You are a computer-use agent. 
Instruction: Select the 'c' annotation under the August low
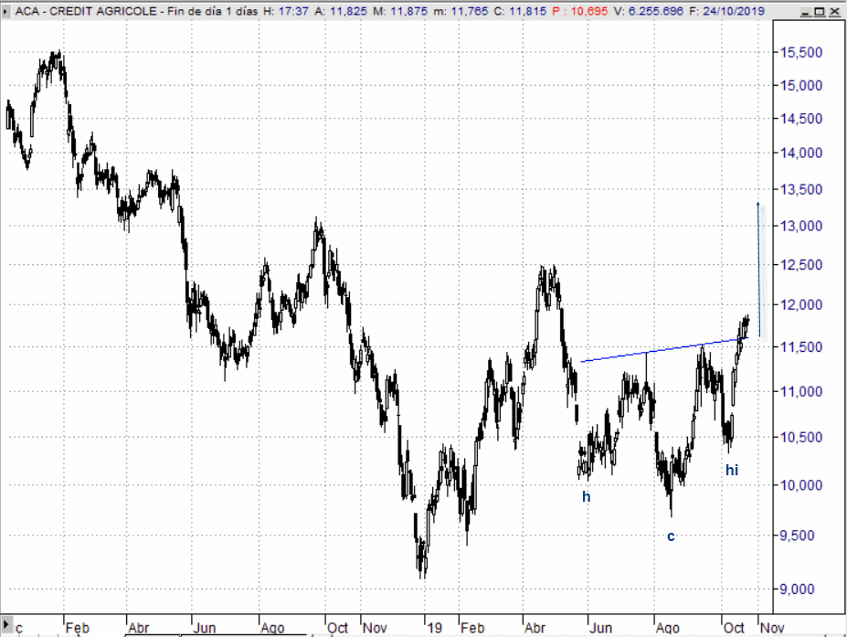coord(671,536)
